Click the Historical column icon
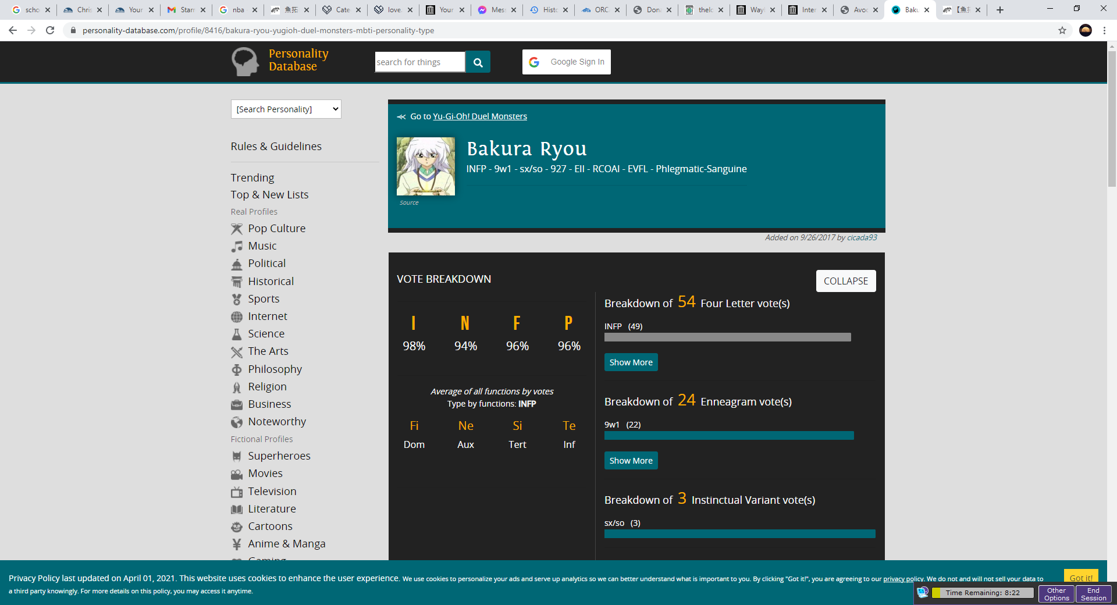 click(237, 282)
